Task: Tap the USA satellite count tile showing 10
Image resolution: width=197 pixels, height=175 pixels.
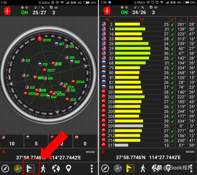Action: [12, 141]
